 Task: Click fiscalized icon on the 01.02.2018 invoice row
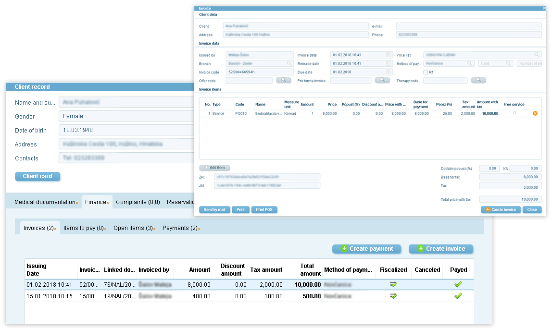[393, 284]
